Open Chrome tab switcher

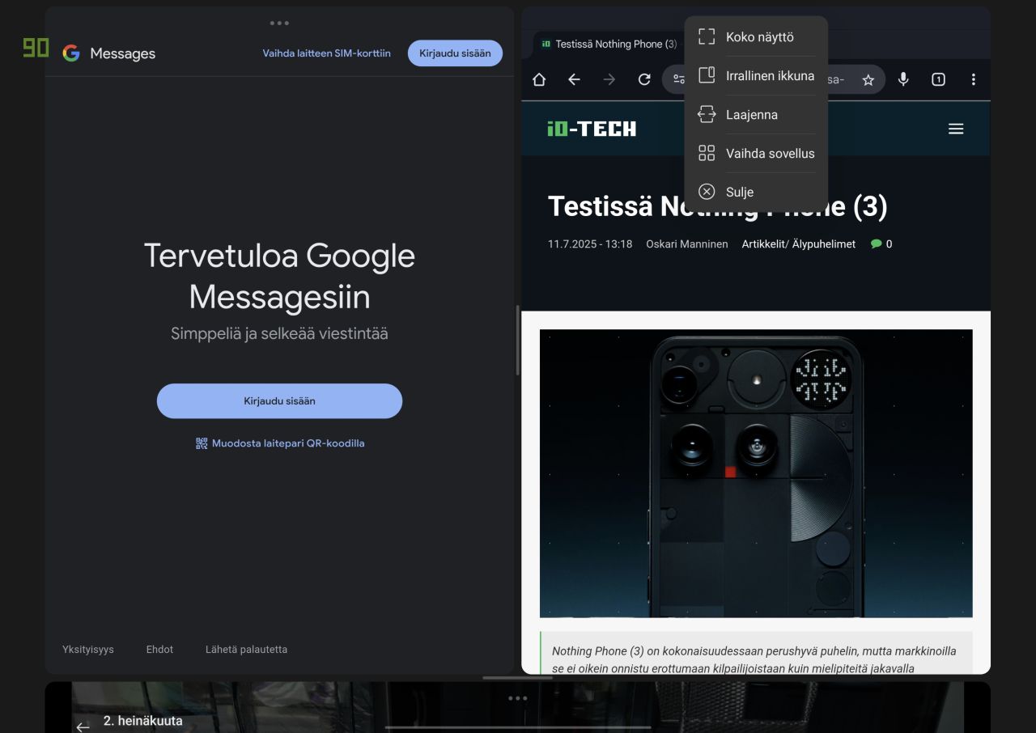pos(938,79)
